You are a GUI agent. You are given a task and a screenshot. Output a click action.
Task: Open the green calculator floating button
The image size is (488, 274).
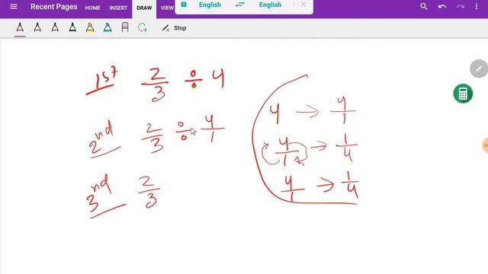[463, 94]
